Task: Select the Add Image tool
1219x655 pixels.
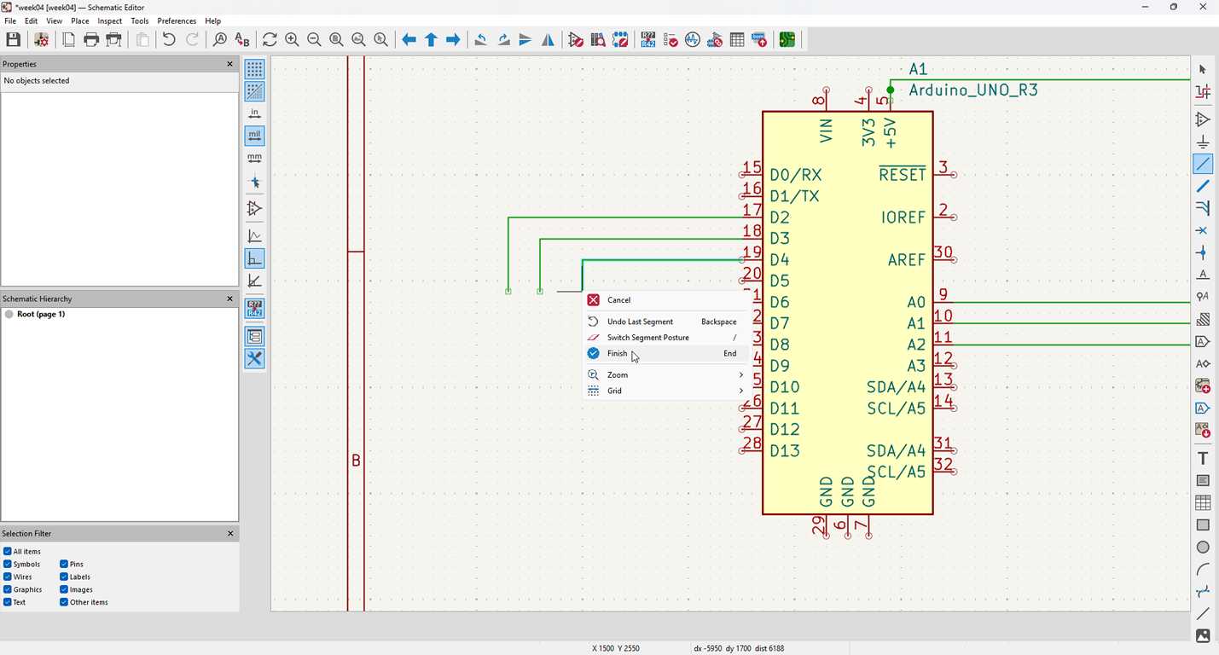Action: (x=1203, y=635)
